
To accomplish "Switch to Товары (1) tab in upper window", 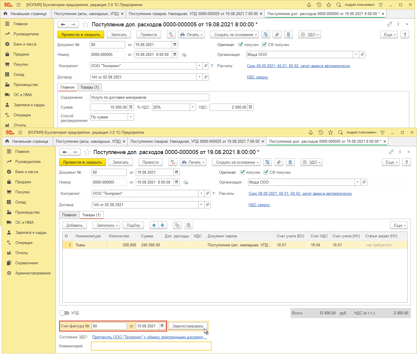I will pos(90,87).
